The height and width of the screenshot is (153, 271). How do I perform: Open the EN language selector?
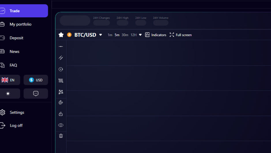[x=8, y=80]
